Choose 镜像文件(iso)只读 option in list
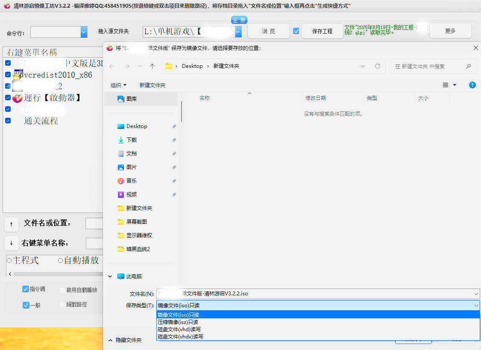This screenshot has height=350, width=481. 318,315
